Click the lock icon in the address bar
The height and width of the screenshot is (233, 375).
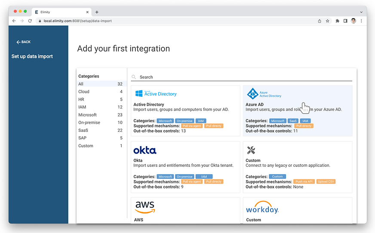click(40, 21)
